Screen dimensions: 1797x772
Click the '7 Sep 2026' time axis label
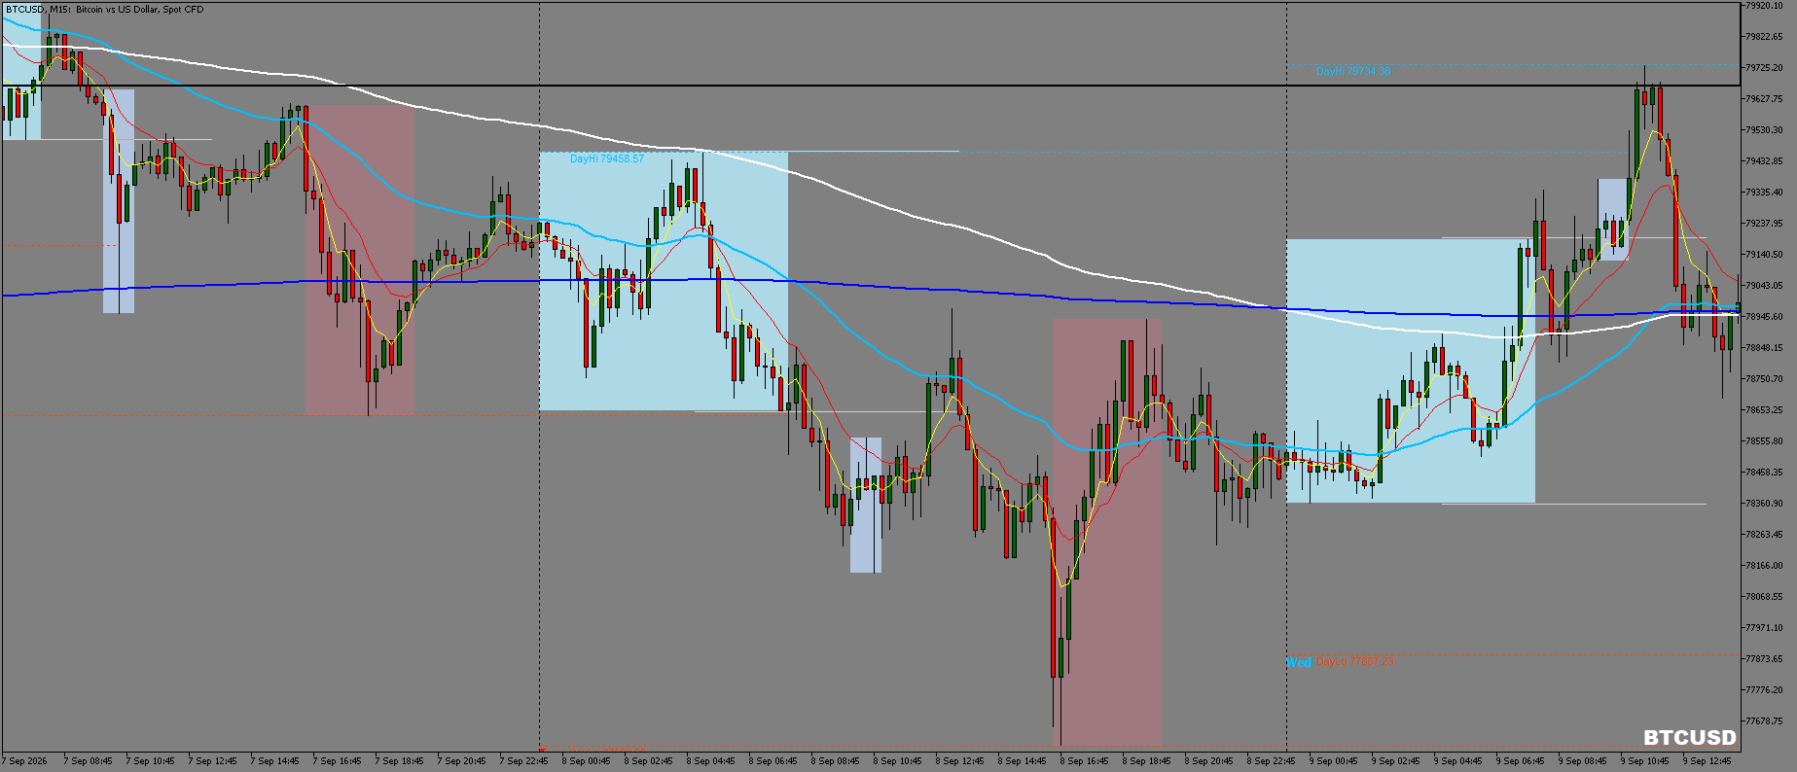point(24,761)
